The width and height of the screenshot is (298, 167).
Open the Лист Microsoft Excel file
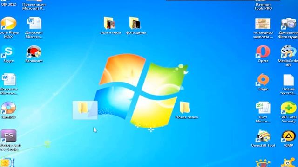(x=263, y=112)
